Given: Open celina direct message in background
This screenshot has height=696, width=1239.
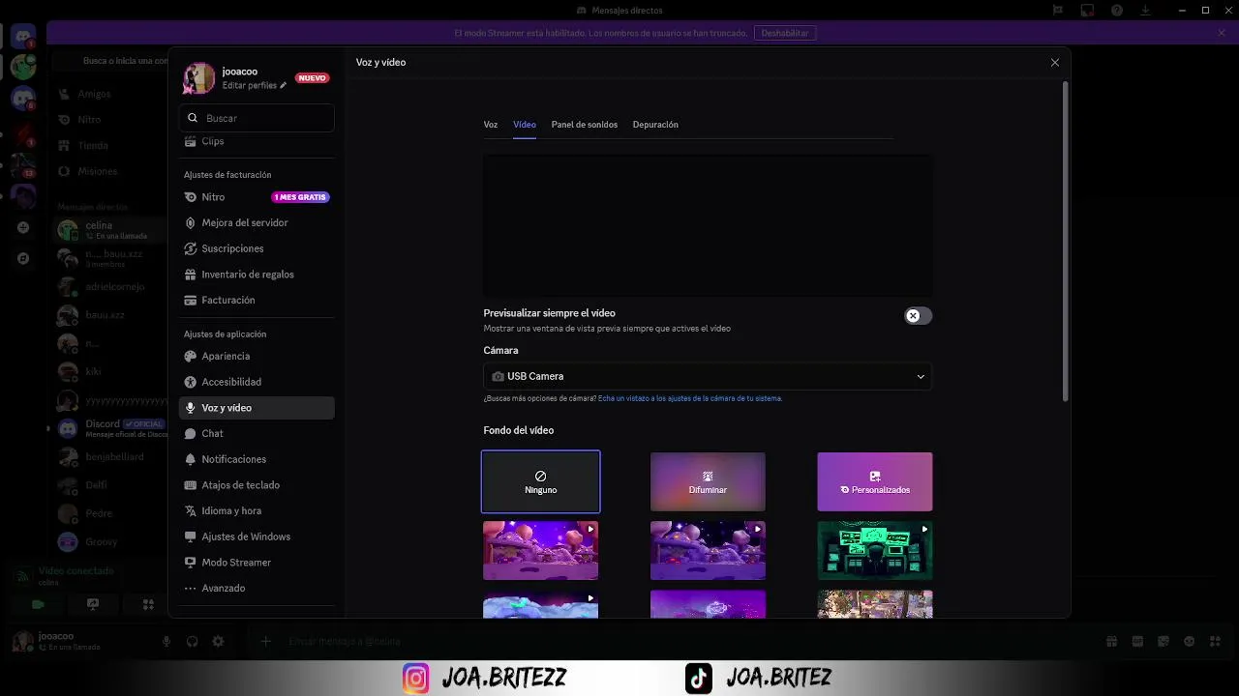Looking at the screenshot, I should coord(109,230).
